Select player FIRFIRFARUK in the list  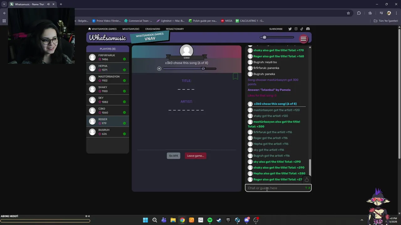tap(107, 57)
